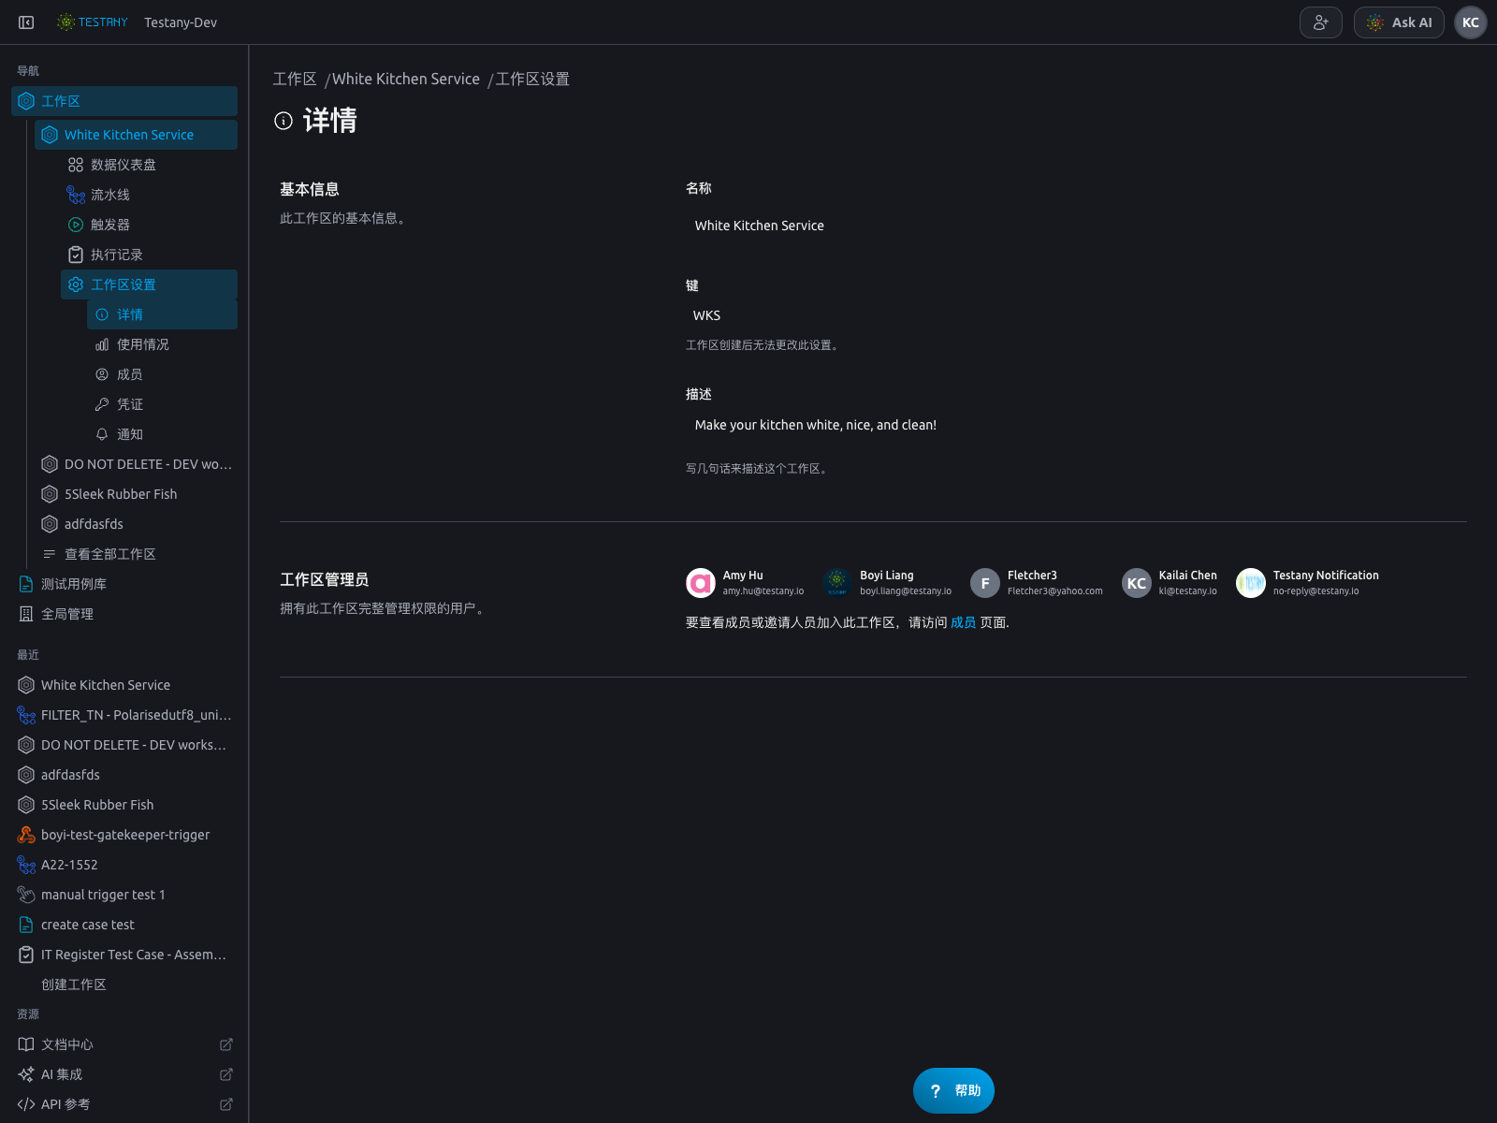Click the invite user icon button
Viewport: 1497px width, 1123px height.
pos(1320,22)
